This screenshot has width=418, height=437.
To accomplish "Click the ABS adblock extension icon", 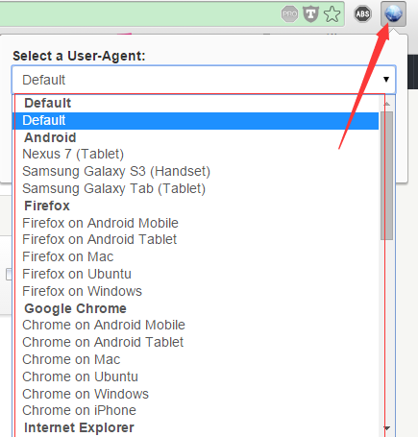I will tap(362, 14).
